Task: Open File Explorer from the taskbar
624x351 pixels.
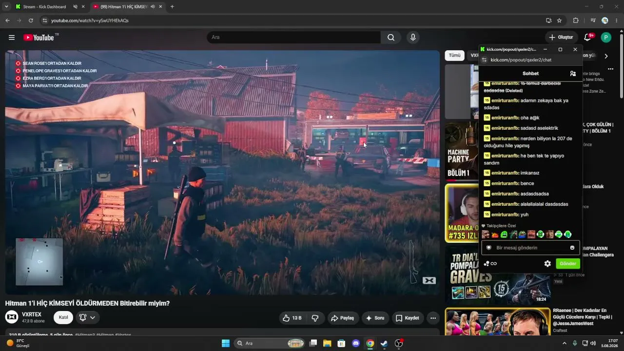Action: (327, 343)
